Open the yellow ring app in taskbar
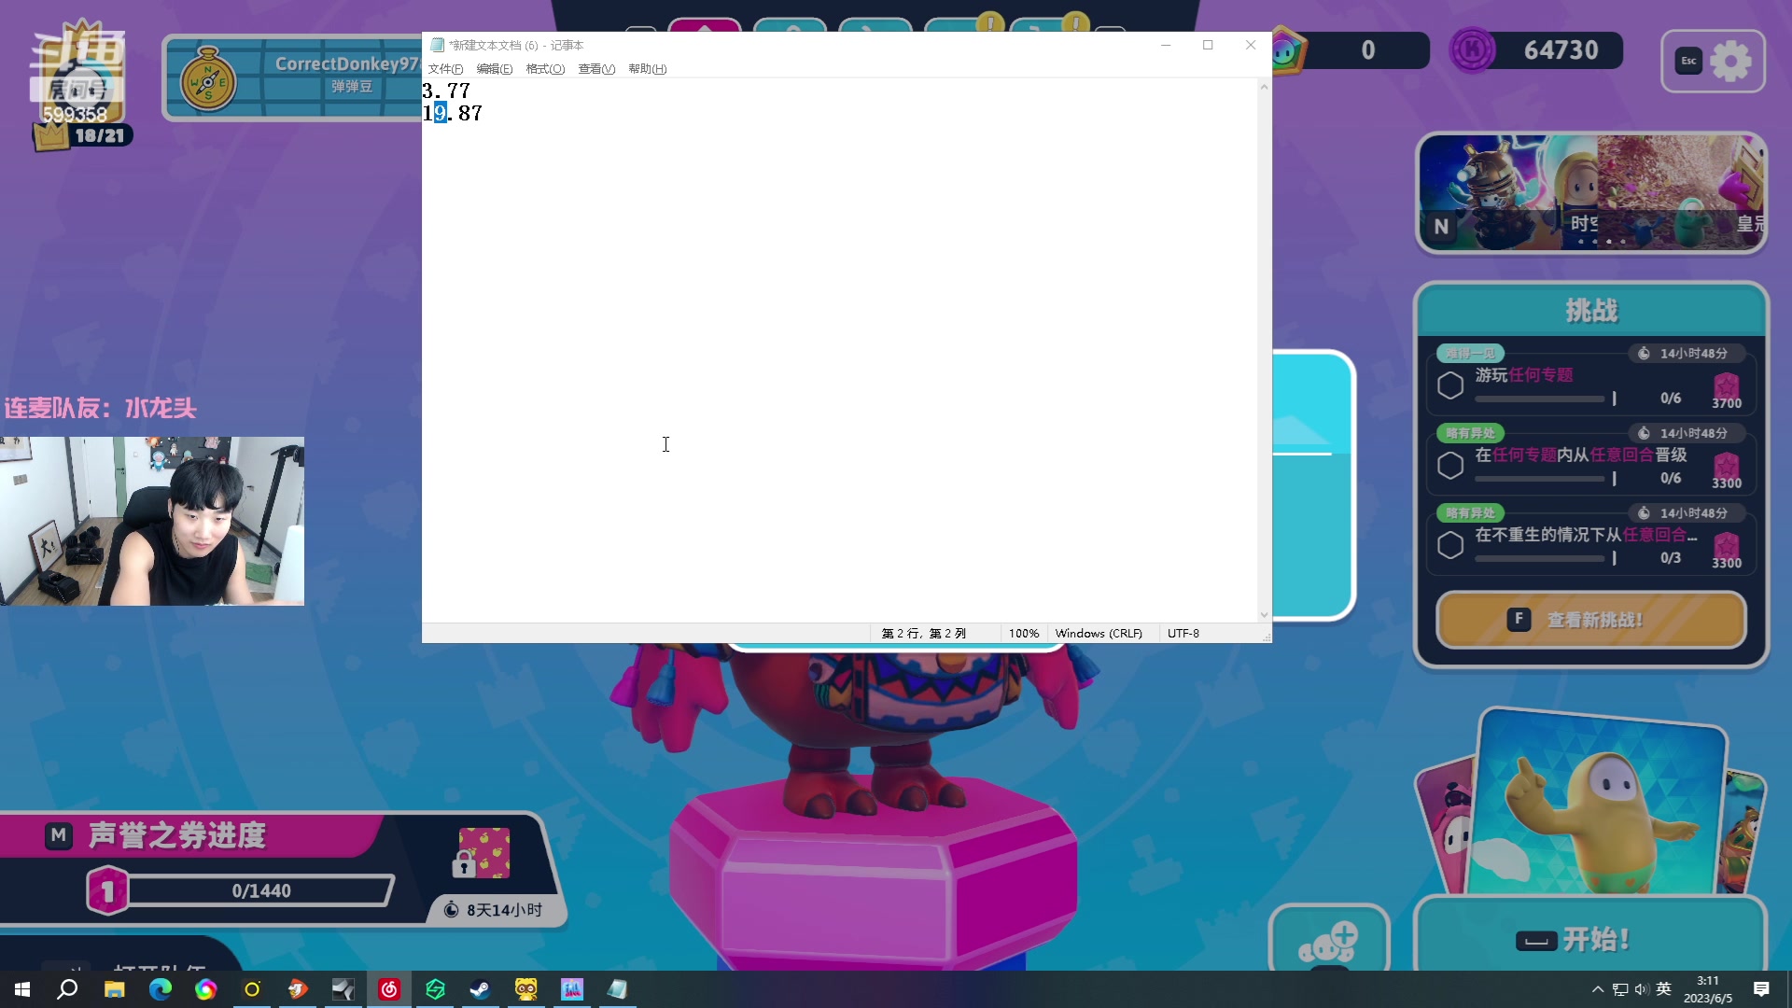The width and height of the screenshot is (1792, 1008). 252,989
